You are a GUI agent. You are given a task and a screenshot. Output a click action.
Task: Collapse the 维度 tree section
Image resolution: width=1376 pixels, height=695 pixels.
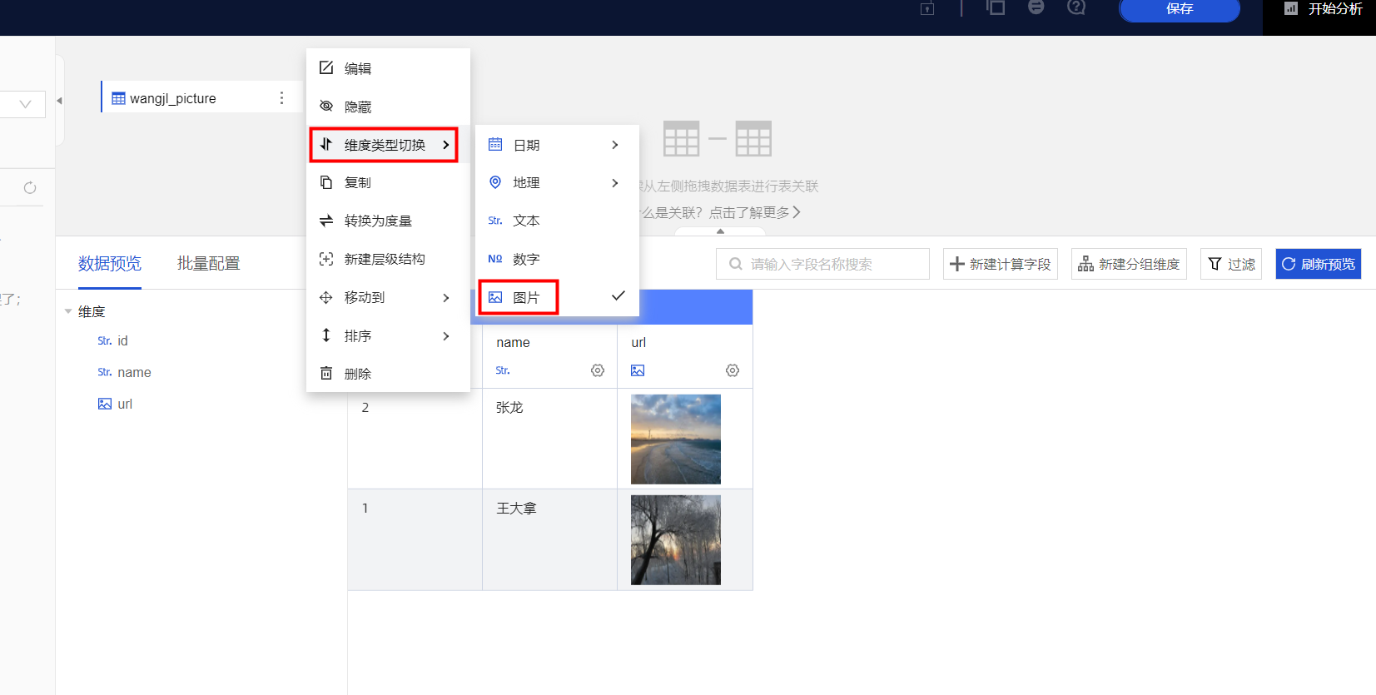pos(68,311)
